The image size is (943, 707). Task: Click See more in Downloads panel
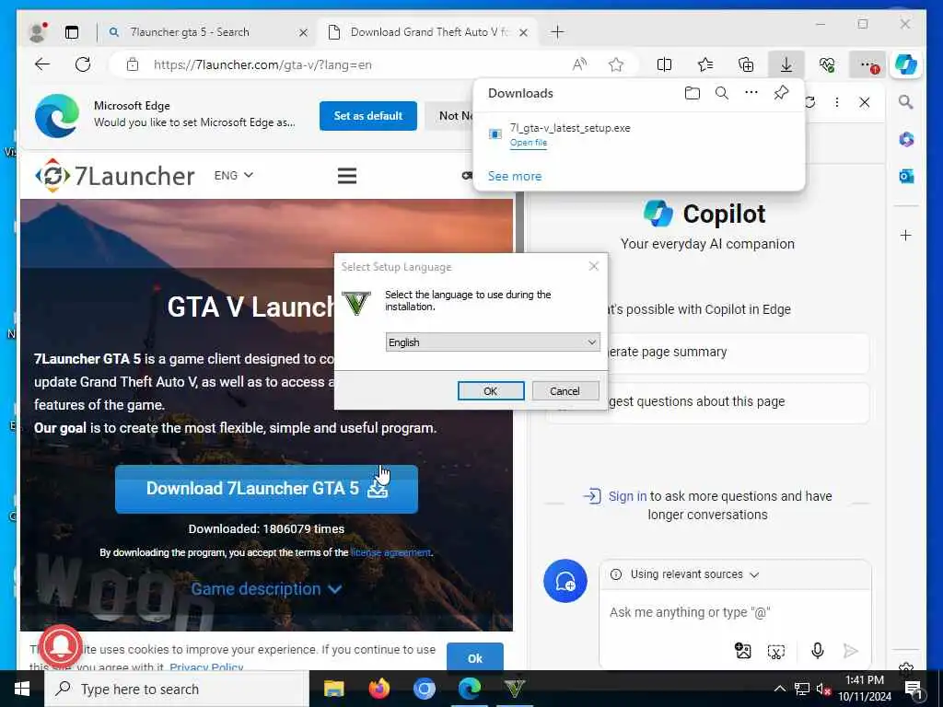click(x=515, y=176)
